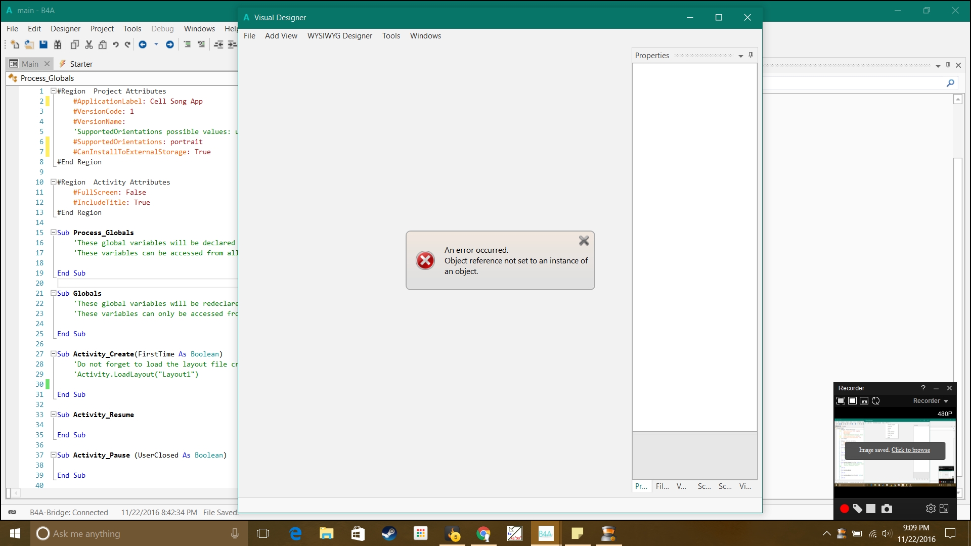Toggle the tag marker icon in Recorder
This screenshot has width=971, height=546.
[x=857, y=509]
